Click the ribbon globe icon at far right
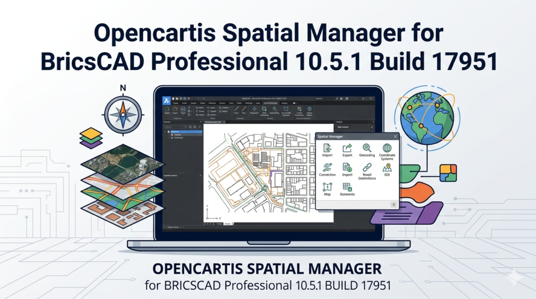This screenshot has height=299, width=536. (309, 109)
